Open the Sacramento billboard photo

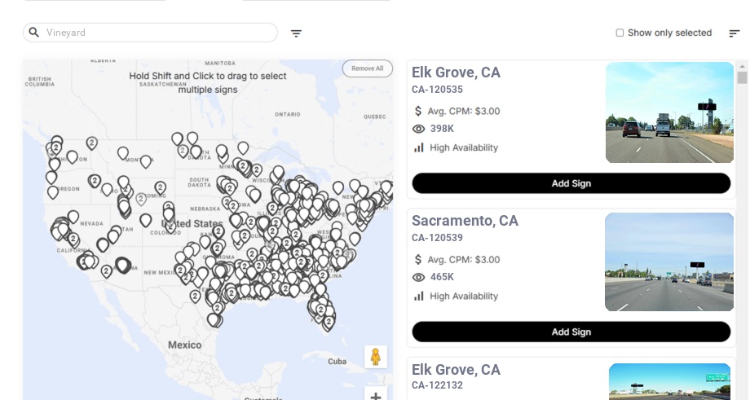pos(669,262)
